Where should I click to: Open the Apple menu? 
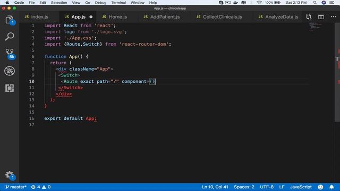point(7,3)
